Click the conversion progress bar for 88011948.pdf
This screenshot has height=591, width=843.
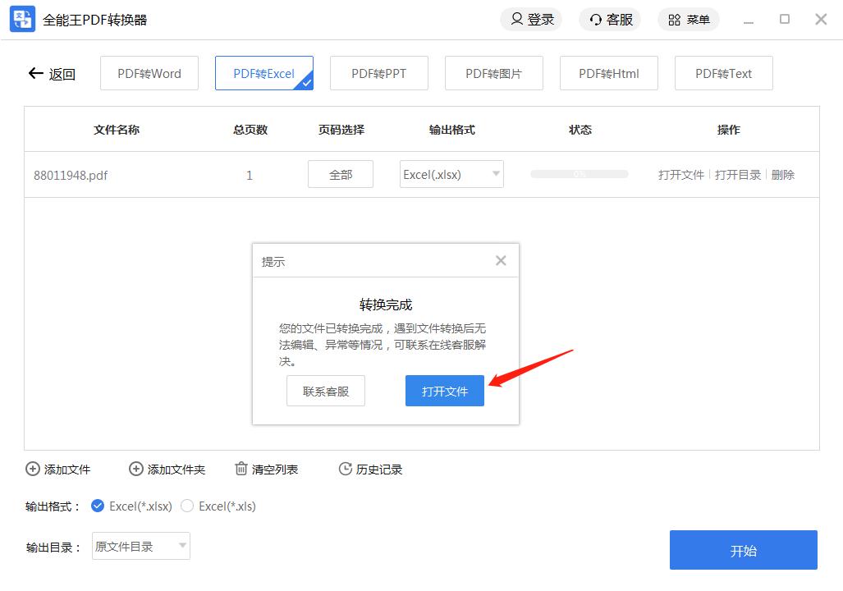point(579,174)
